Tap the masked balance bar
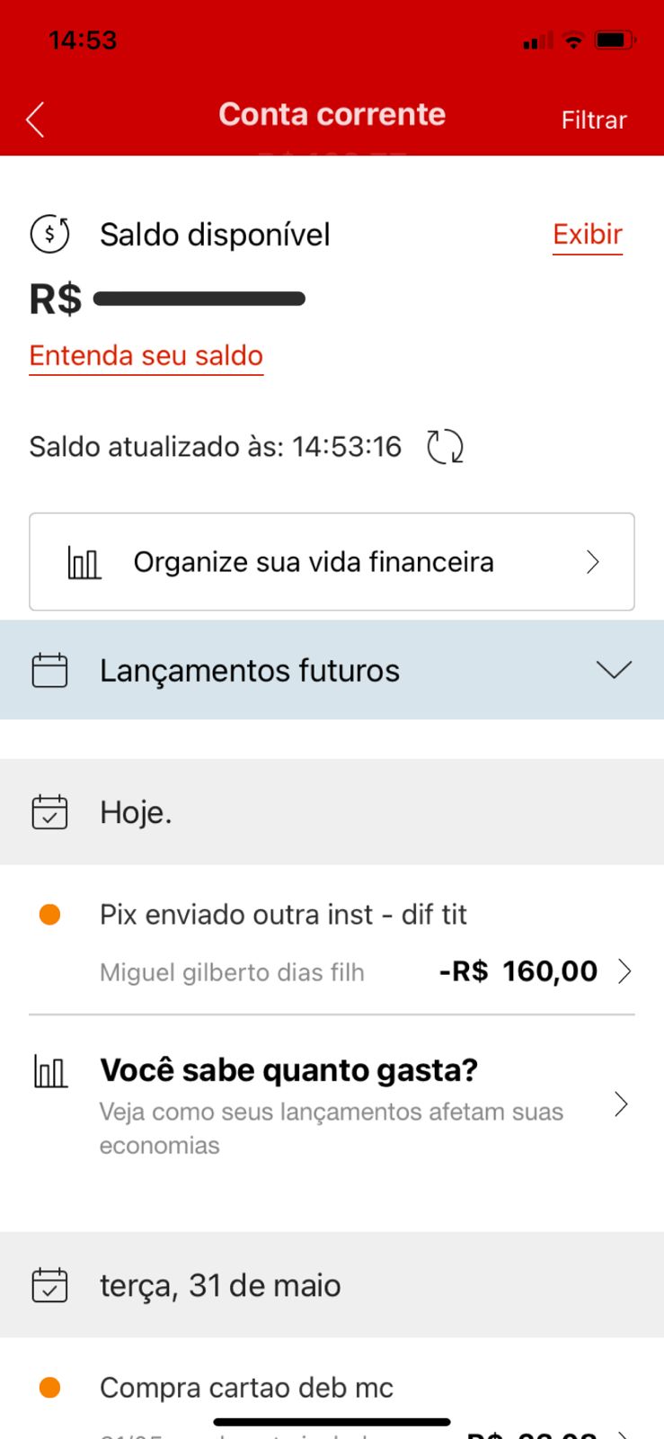Image resolution: width=664 pixels, height=1439 pixels. [199, 299]
